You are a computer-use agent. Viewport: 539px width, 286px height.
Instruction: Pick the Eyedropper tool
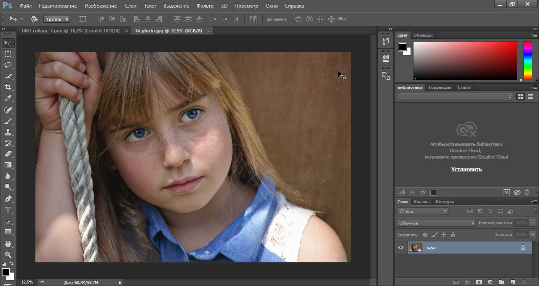(x=8, y=98)
